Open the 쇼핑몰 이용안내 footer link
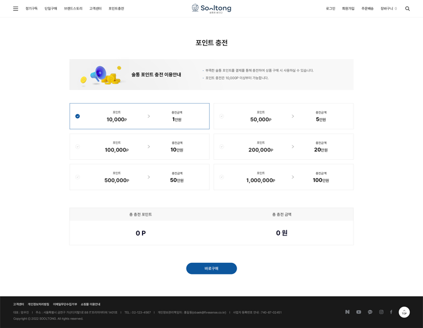 90,304
